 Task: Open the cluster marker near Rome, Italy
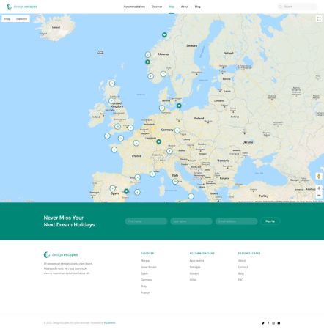(x=175, y=181)
